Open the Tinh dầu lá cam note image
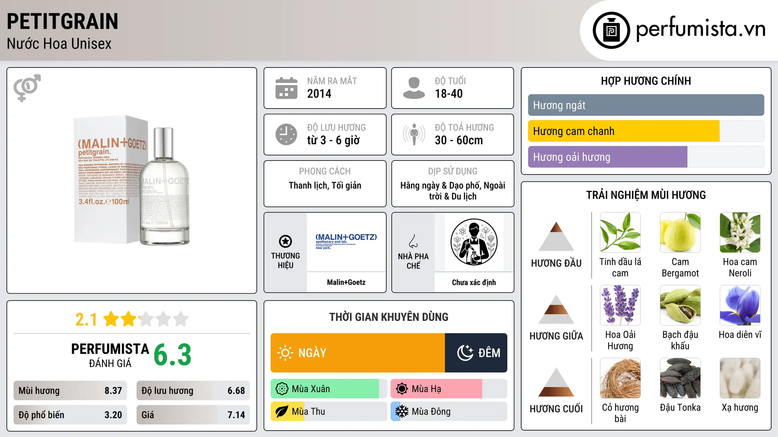778x437 pixels. 620,233
